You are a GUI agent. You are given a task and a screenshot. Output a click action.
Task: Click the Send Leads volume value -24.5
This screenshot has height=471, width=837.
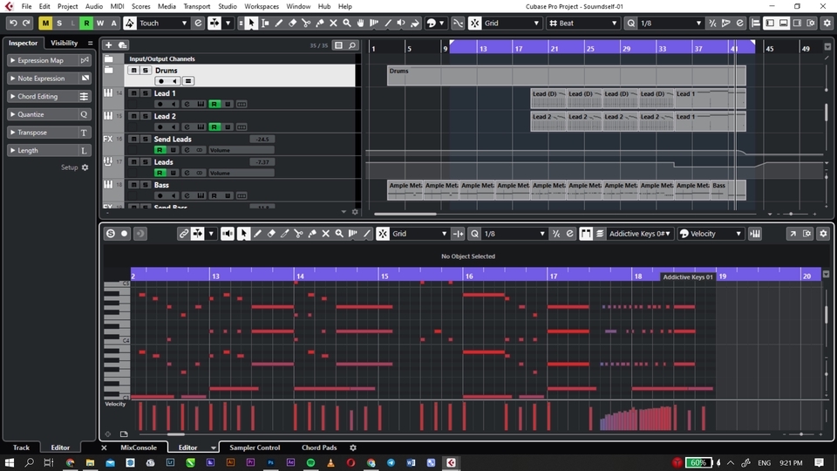[x=262, y=139]
